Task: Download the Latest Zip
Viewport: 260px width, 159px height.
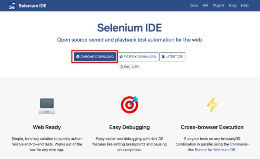Action: click(172, 57)
